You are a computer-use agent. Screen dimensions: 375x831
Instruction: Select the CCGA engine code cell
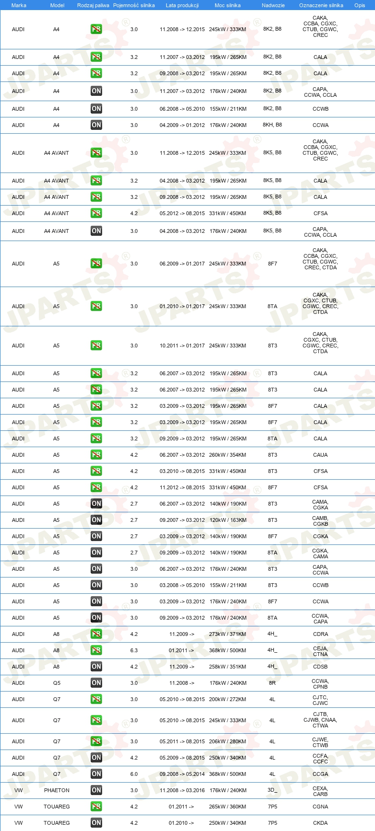pyautogui.click(x=320, y=774)
